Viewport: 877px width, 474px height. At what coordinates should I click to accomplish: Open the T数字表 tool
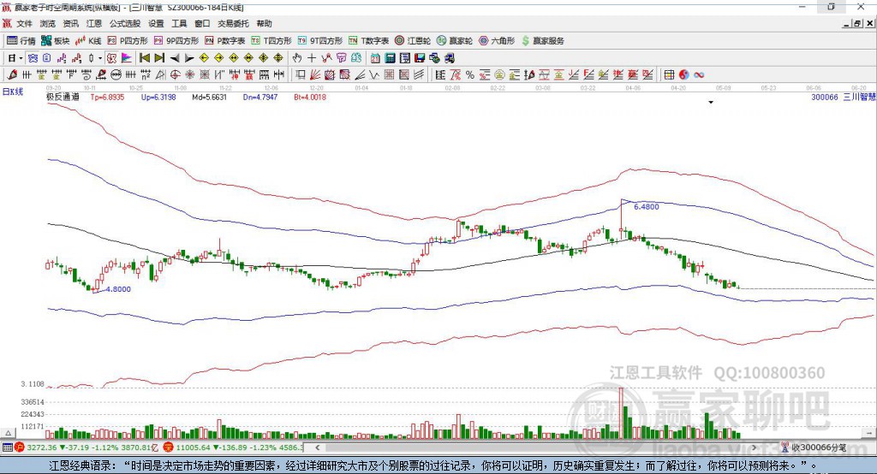368,41
